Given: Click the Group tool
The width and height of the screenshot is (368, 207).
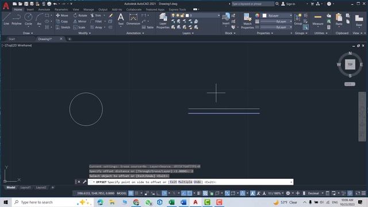Looking at the screenshot, I should pos(298,19).
